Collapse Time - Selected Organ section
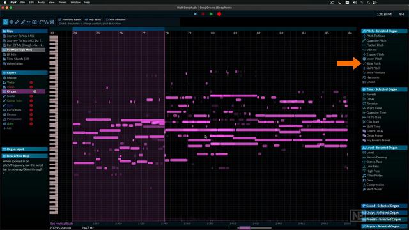Screen dimensions: 409x230 [x=384, y=89]
